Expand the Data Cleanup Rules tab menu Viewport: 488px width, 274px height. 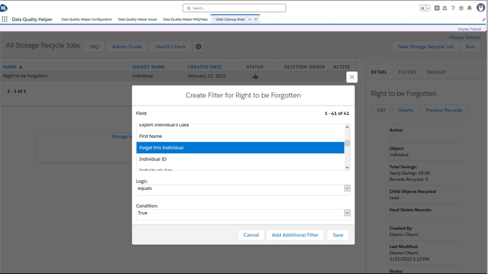[x=250, y=19]
